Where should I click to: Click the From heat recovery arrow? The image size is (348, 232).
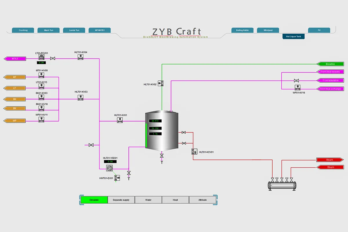330,72
